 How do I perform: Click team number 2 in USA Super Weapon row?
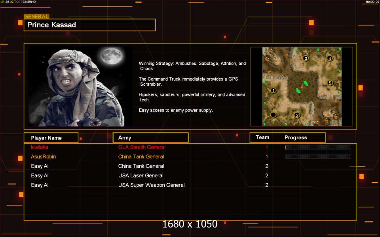(267, 185)
